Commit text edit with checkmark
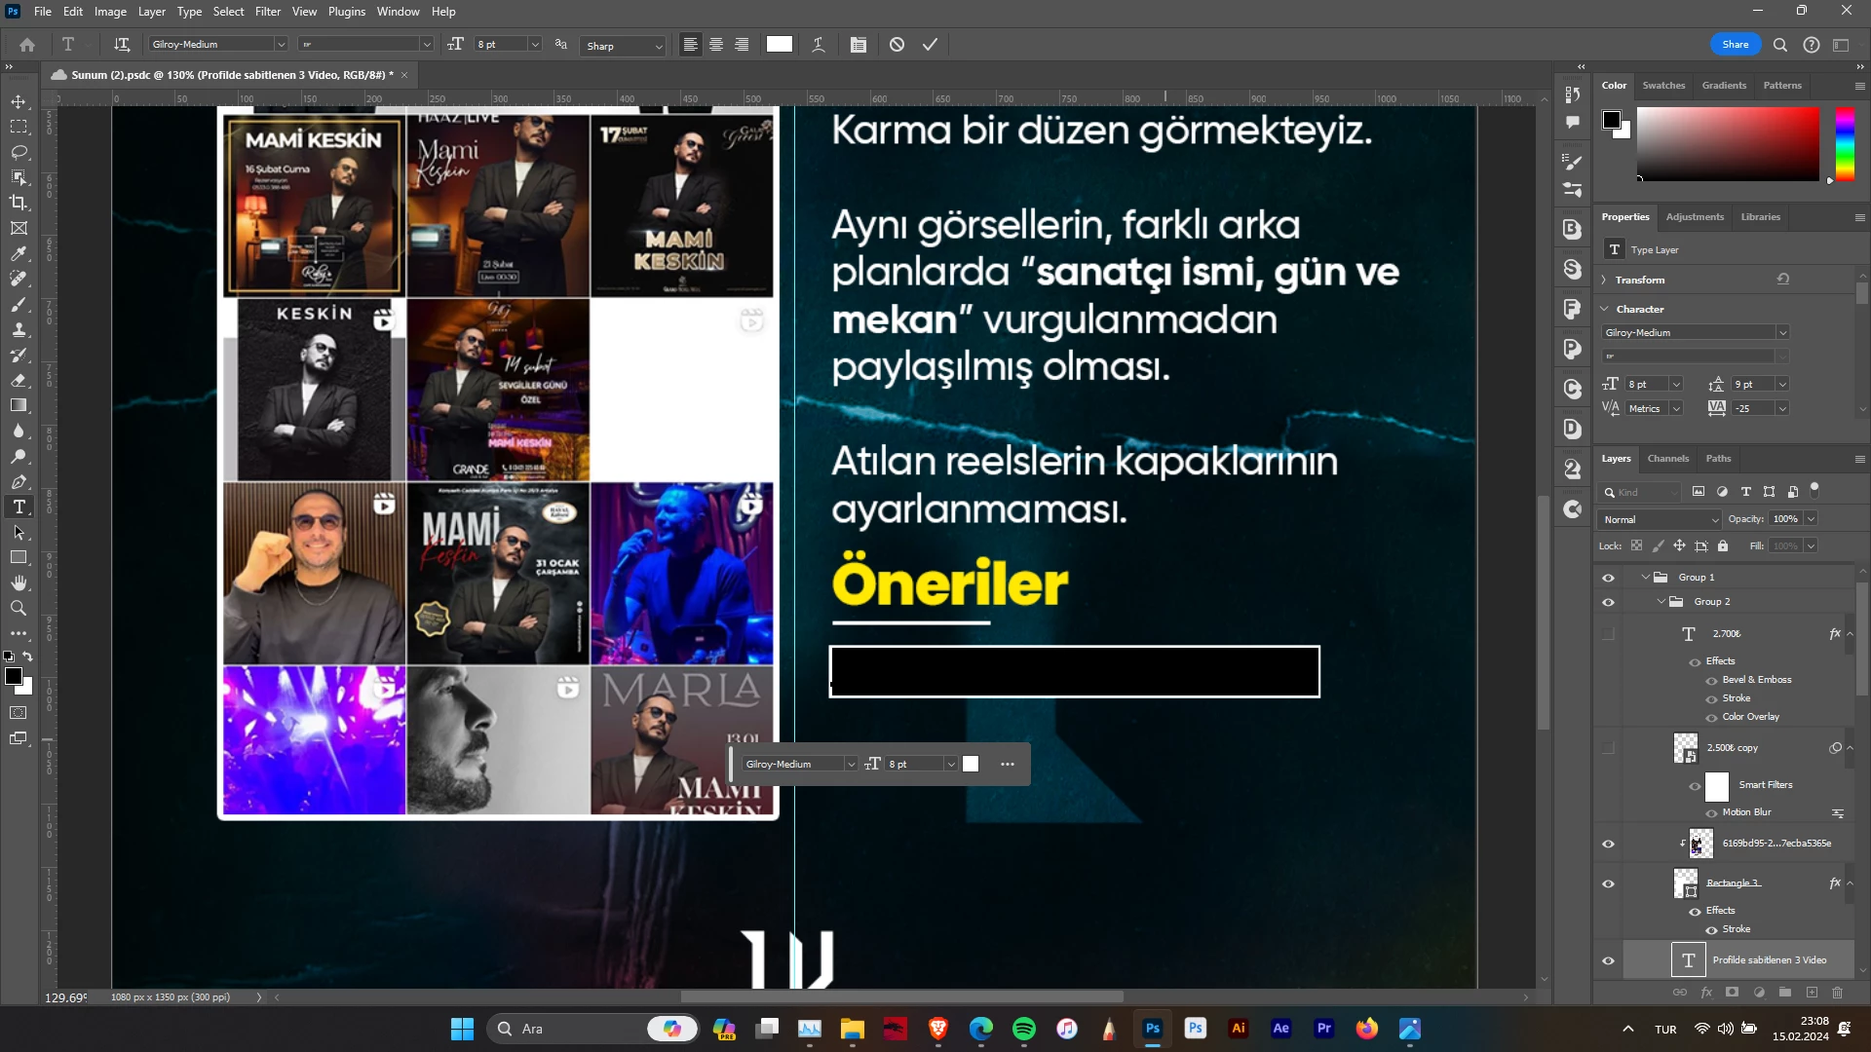This screenshot has width=1871, height=1052. pos(930,45)
